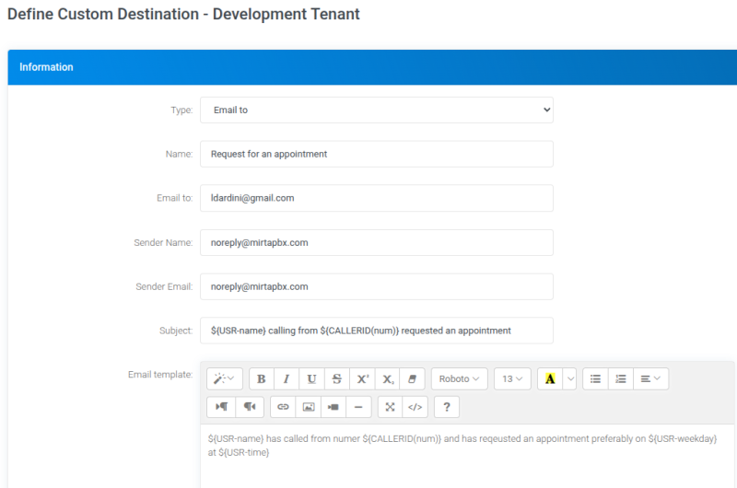Apply the yellow highlight text color

pyautogui.click(x=550, y=378)
